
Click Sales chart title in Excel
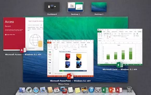[x=119, y=45]
